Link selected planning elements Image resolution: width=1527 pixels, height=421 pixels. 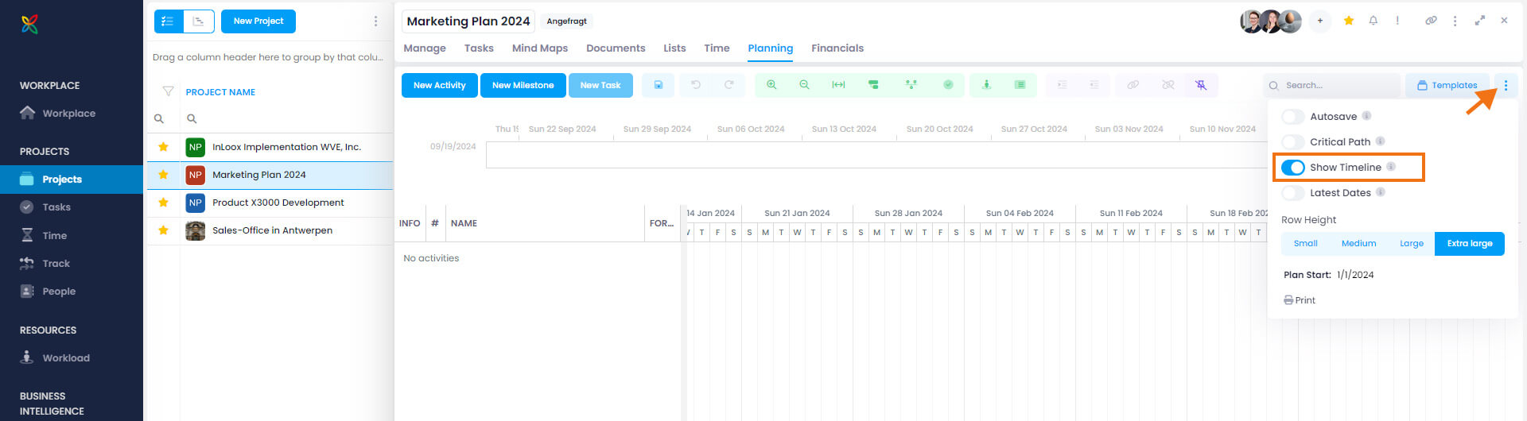tap(1133, 85)
